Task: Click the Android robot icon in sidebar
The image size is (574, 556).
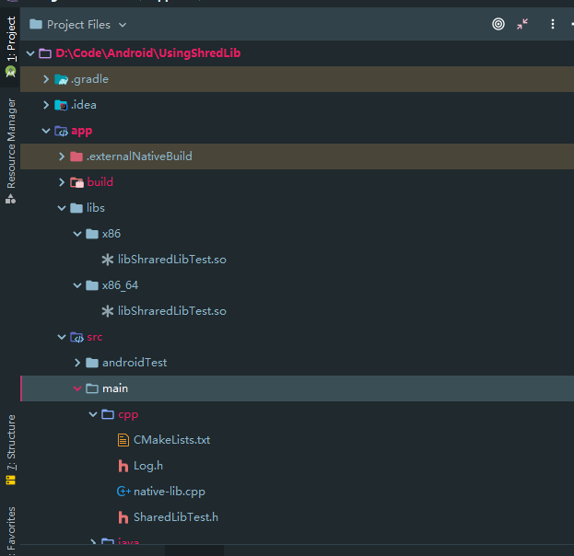Action: point(11,71)
